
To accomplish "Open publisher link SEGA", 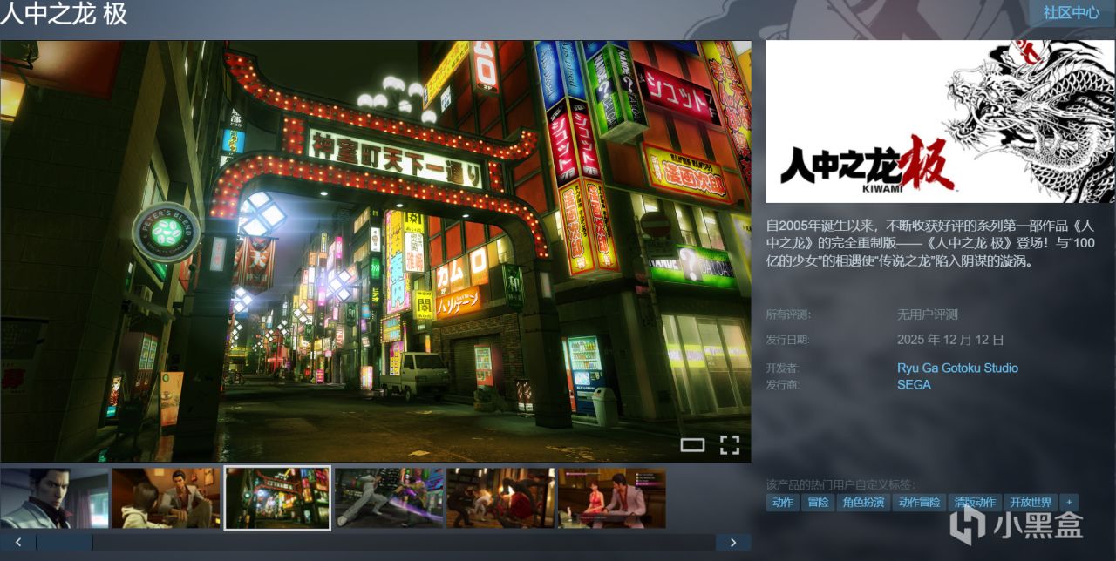I will 914,384.
